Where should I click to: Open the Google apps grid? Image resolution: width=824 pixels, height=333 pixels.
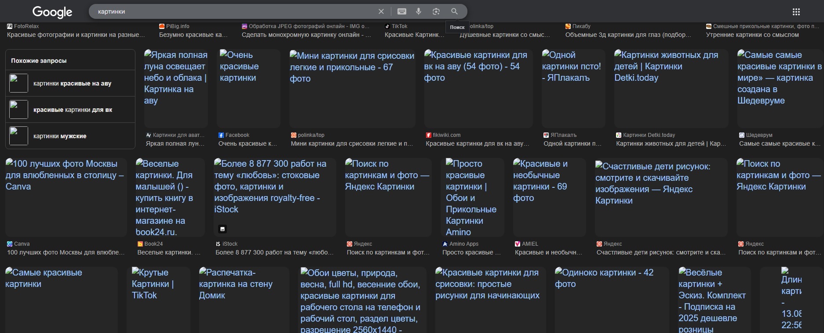point(796,12)
